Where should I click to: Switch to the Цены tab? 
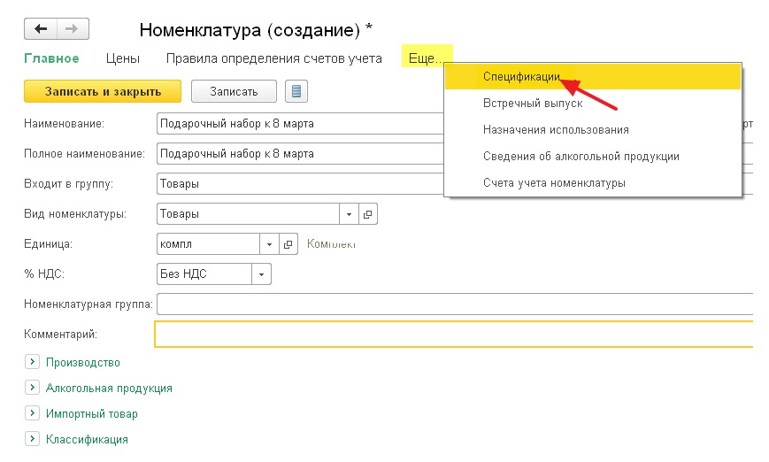[x=123, y=58]
